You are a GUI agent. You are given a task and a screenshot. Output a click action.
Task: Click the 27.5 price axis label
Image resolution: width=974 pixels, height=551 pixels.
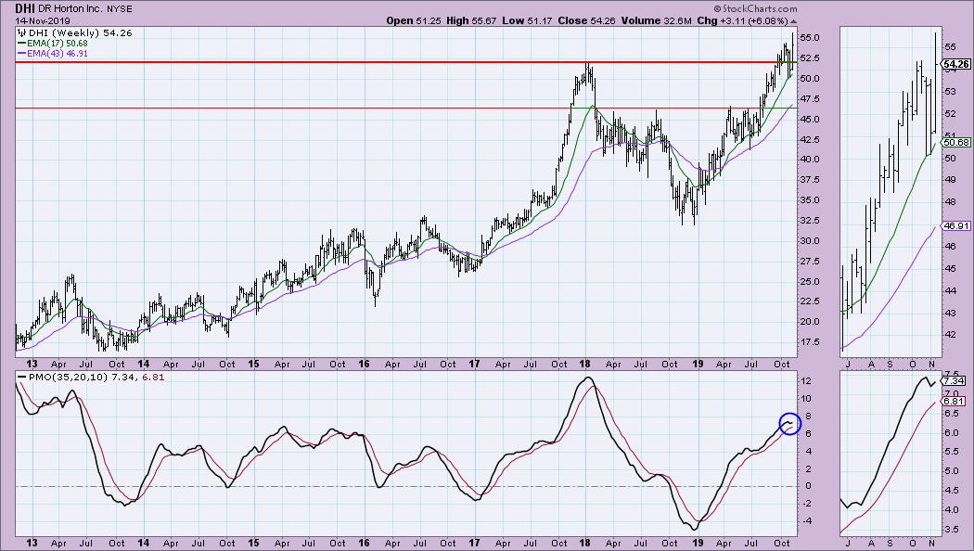coord(811,261)
